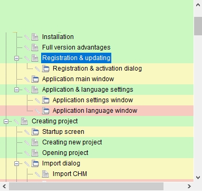Image resolution: width=202 pixels, height=195 pixels.
Task: Select the Creating new project topic
Action: [x=72, y=142]
